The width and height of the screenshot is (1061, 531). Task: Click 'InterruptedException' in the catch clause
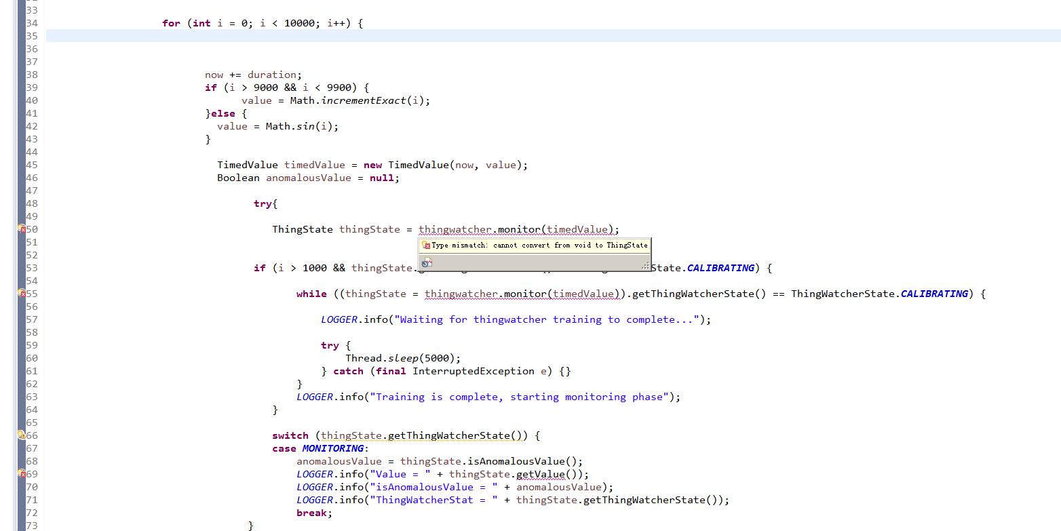(474, 371)
